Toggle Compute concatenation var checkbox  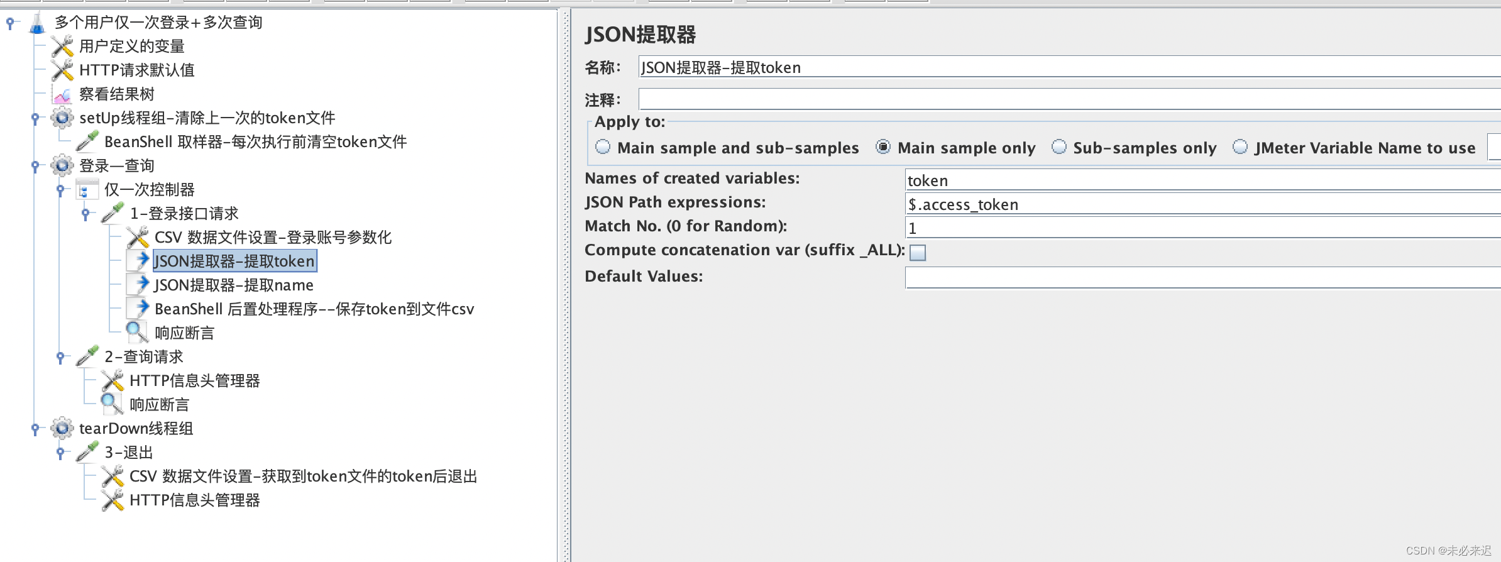[918, 252]
